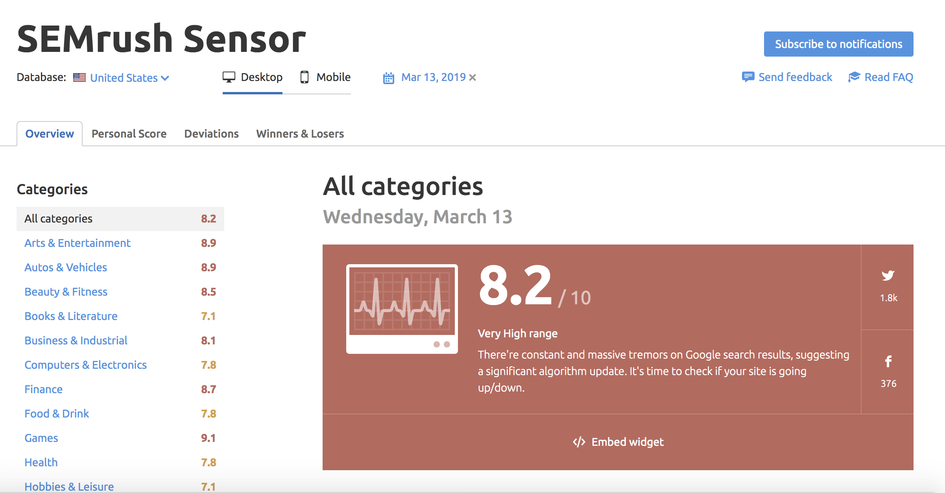Click the Read FAQ graduation cap icon

(x=854, y=77)
